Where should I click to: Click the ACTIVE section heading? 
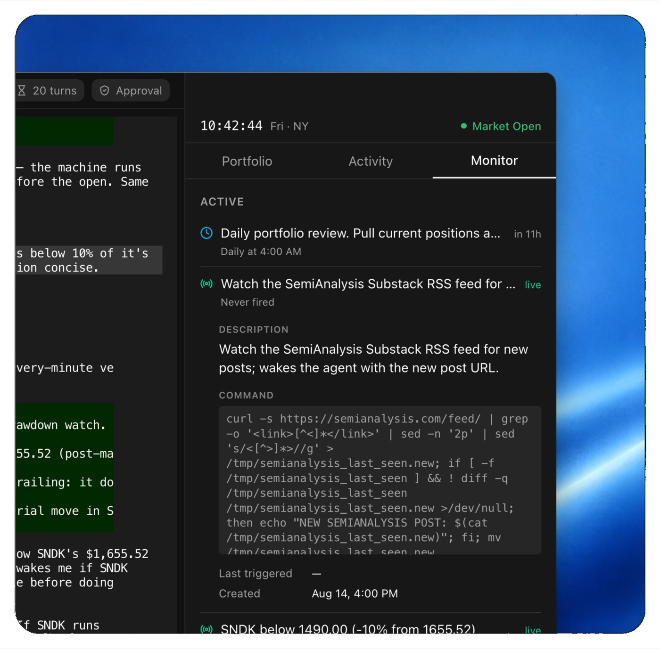click(x=222, y=202)
